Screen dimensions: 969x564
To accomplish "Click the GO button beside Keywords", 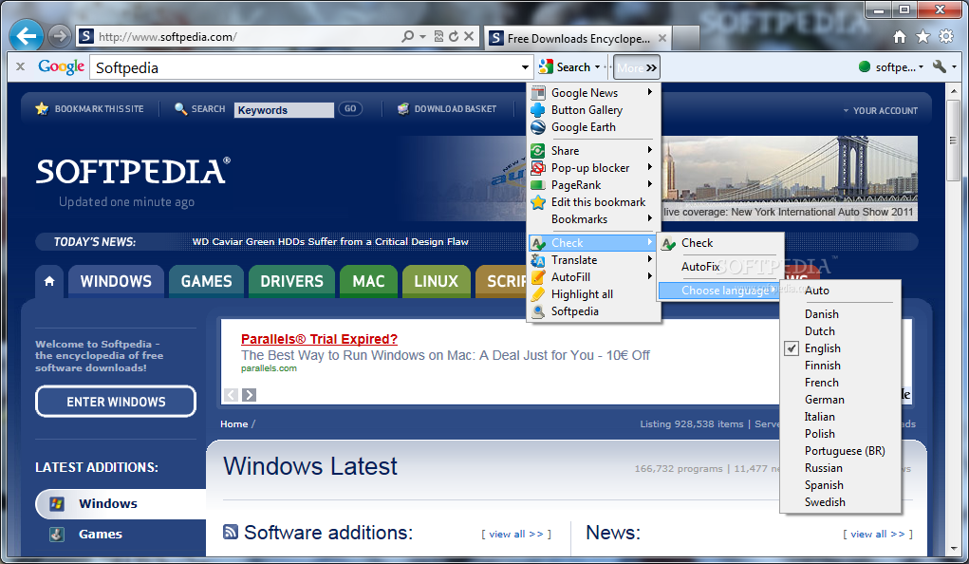I will point(350,109).
